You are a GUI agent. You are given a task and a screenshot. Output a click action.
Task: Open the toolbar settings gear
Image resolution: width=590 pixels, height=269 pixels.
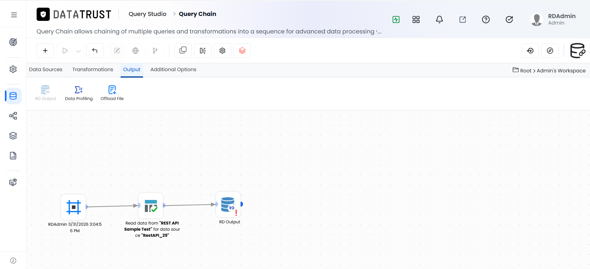coord(222,51)
